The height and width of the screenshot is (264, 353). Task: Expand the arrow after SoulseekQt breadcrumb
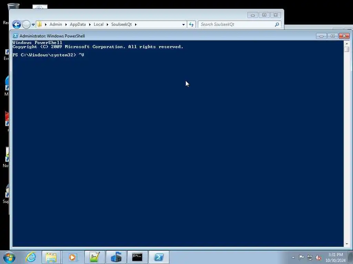coord(135,24)
